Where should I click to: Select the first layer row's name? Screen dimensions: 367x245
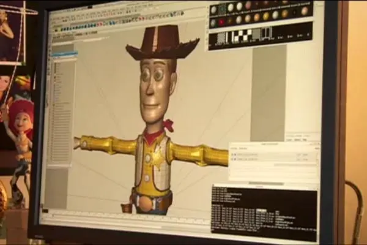[247, 154]
